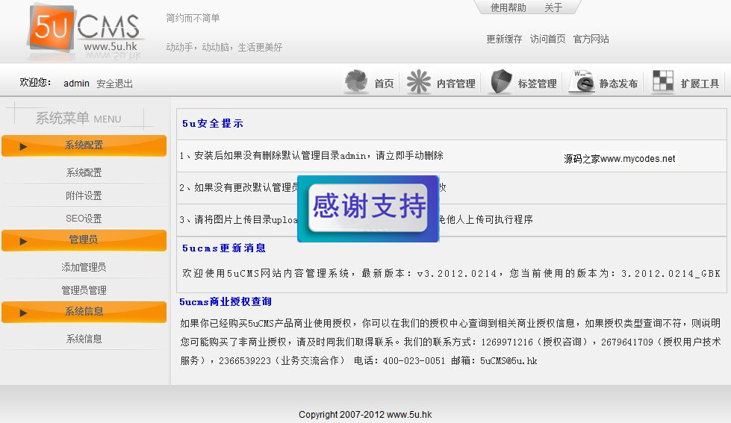Image resolution: width=731 pixels, height=423 pixels.
Task: Click the version line 欢迎使用5uCMS网站内容管理系统
Action: 451,274
